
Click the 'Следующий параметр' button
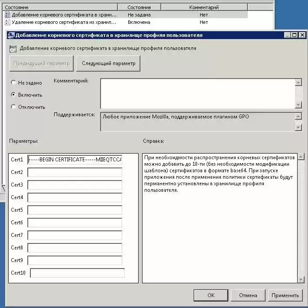pyautogui.click(x=108, y=63)
